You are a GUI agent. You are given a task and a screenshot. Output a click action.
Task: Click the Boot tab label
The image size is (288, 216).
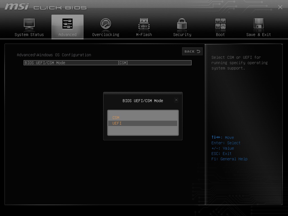coord(220,35)
